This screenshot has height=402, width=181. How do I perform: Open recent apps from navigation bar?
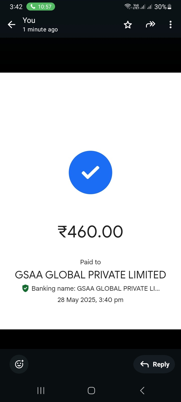click(x=41, y=390)
